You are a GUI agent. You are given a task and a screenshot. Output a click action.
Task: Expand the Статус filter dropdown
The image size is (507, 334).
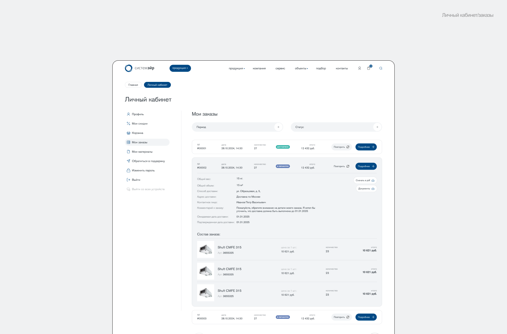(x=377, y=127)
